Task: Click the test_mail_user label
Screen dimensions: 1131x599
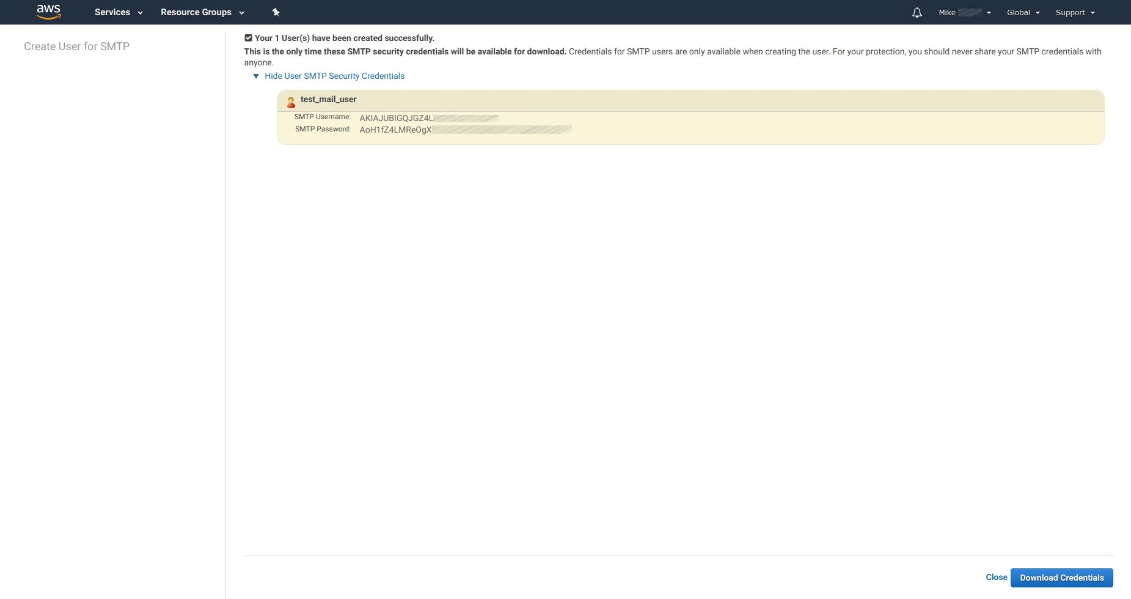Action: pyautogui.click(x=328, y=99)
